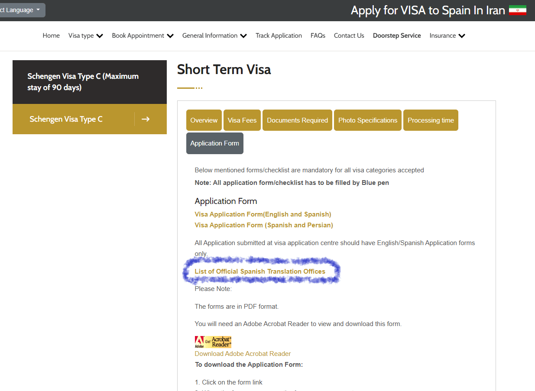This screenshot has height=391, width=535.
Task: Navigate to Contact Us
Action: (x=349, y=36)
